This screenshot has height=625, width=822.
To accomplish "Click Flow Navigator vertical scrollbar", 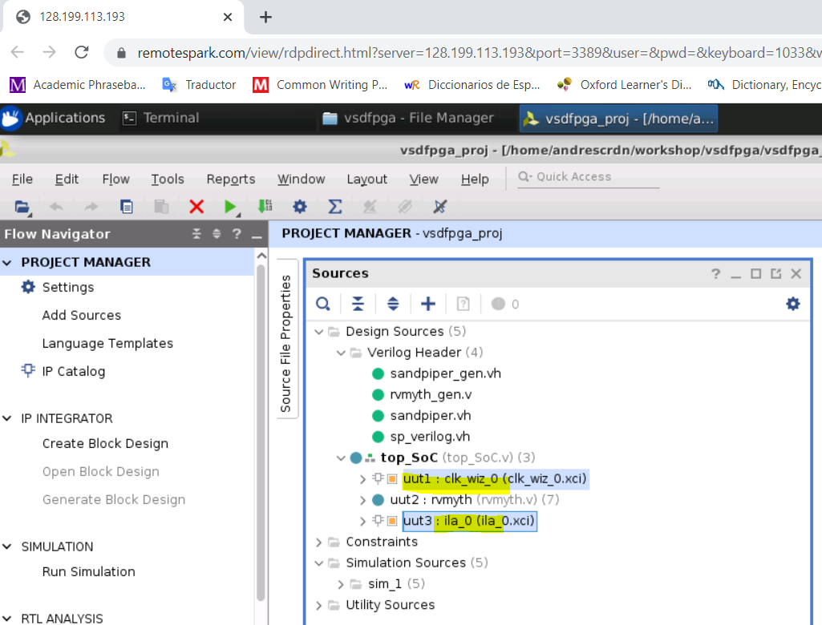I will [261, 432].
